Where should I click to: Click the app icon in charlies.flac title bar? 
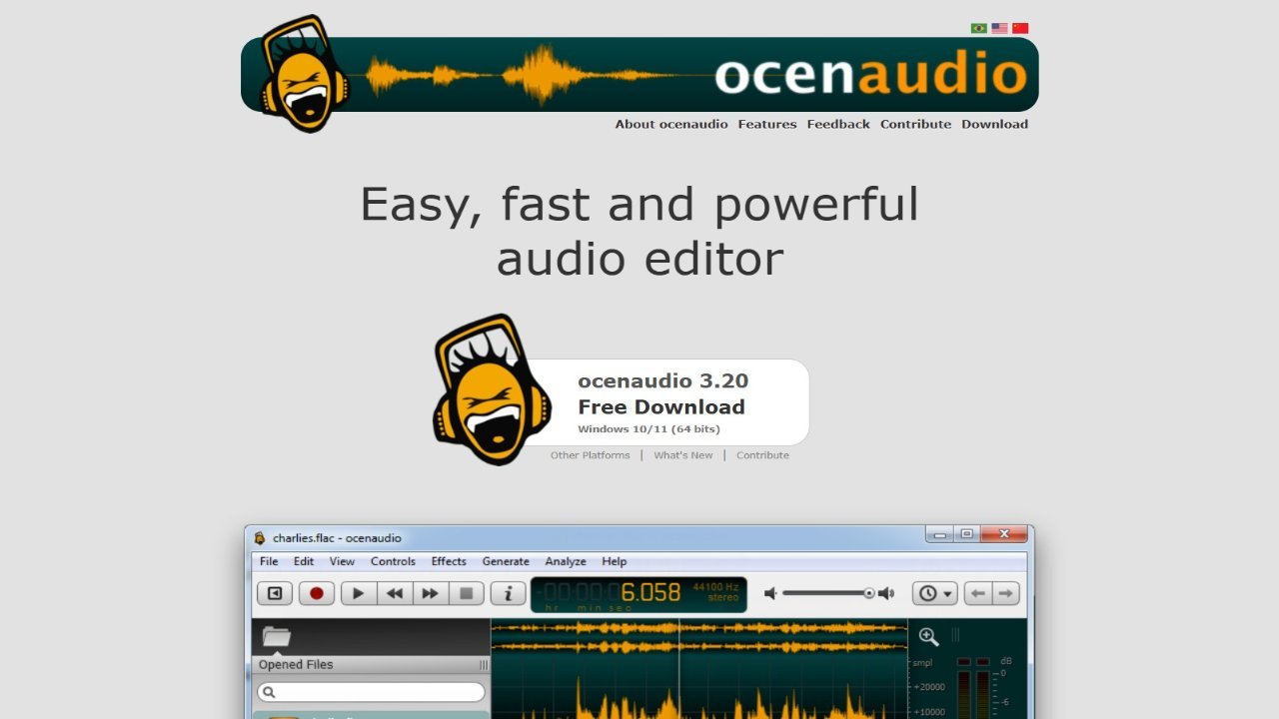pyautogui.click(x=260, y=537)
